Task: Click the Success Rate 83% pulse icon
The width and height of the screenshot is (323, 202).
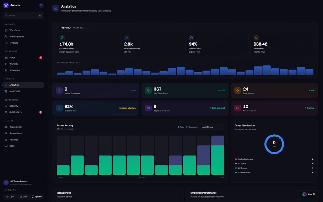Action: click(59, 108)
